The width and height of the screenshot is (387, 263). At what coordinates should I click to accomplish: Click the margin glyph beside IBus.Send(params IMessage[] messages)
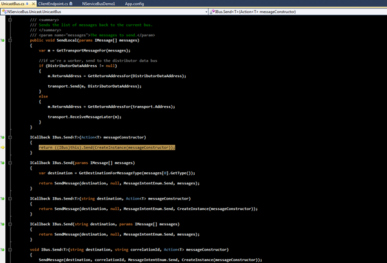[2, 163]
